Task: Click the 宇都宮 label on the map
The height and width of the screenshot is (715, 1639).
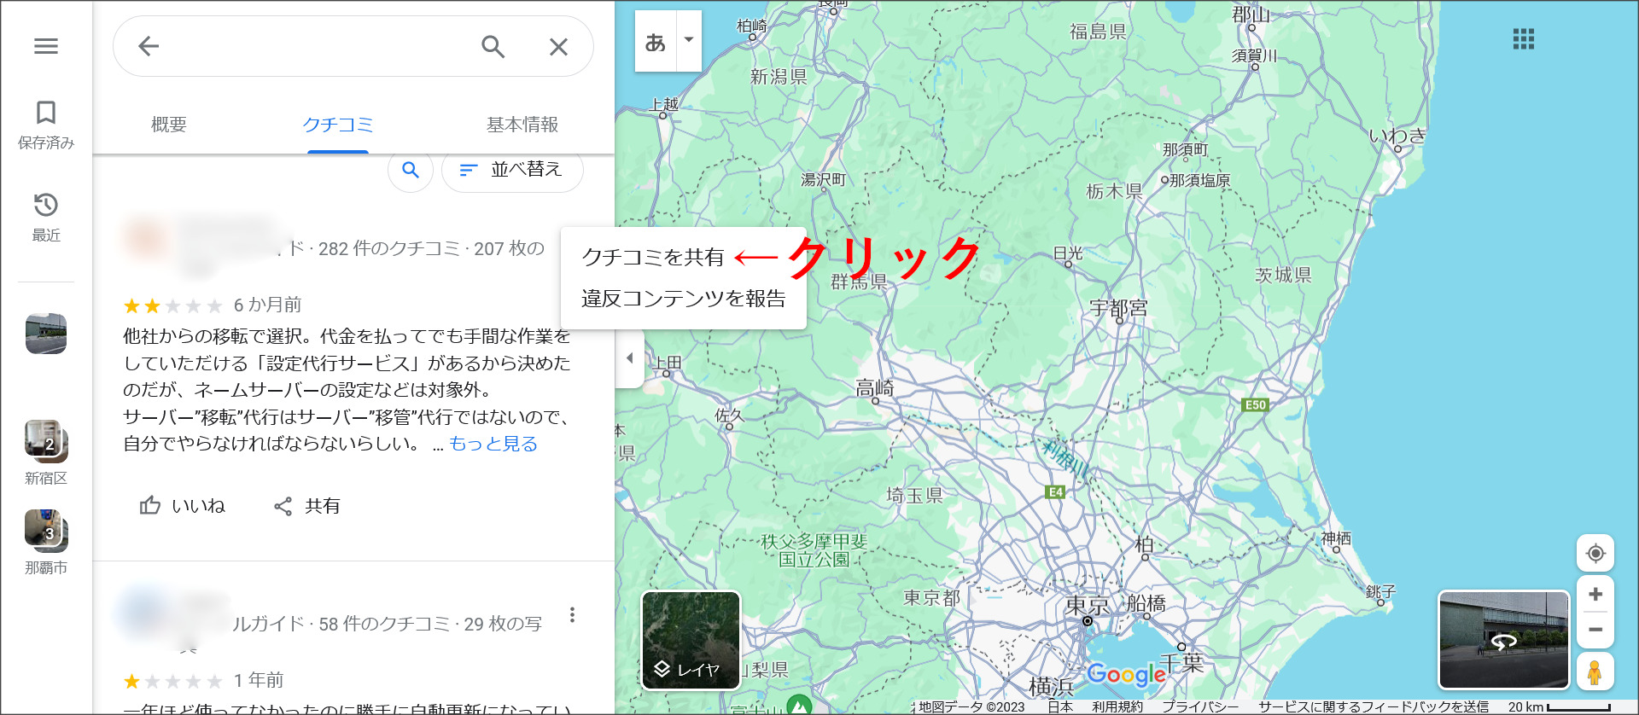Action: [1118, 308]
